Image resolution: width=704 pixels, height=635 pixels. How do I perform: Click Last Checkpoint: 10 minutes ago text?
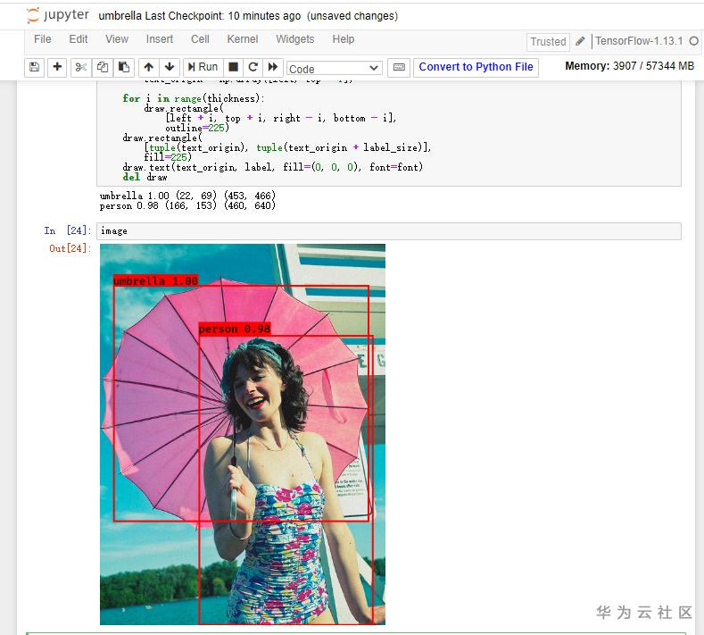[223, 16]
